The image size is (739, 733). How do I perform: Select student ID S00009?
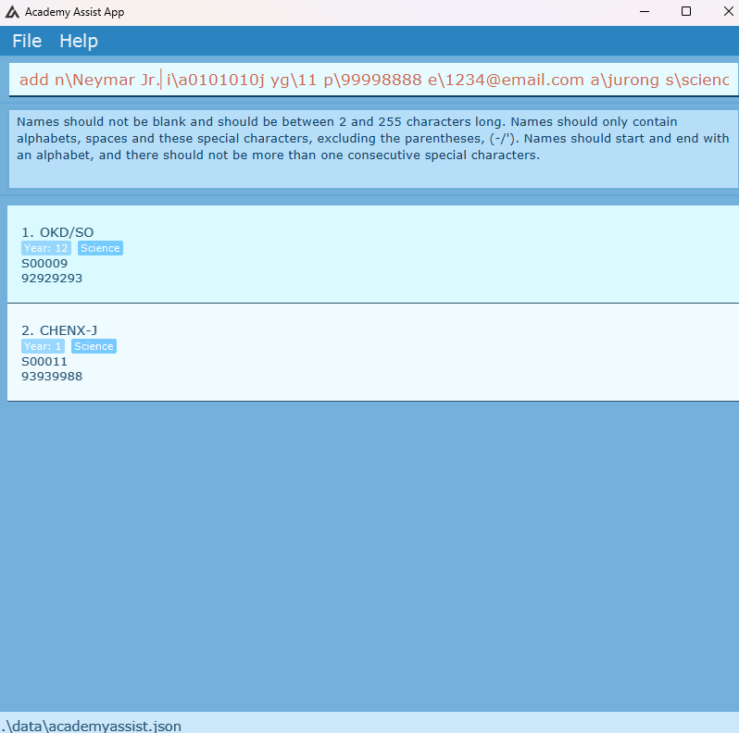pyautogui.click(x=44, y=264)
